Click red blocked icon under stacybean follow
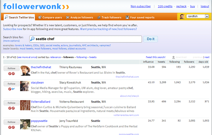212x135 pixels. point(10,89)
